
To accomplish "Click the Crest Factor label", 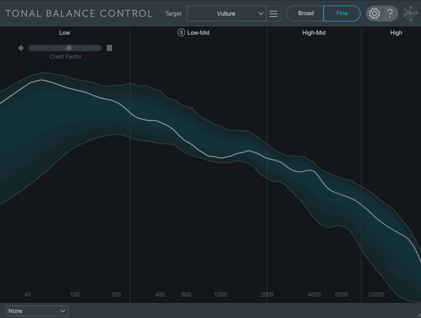I will 66,57.
